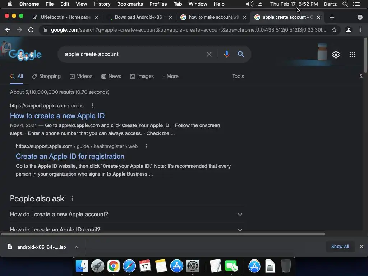Open android-x86_64 download options chevron
Screen dimensions: 368x276
coord(76,247)
